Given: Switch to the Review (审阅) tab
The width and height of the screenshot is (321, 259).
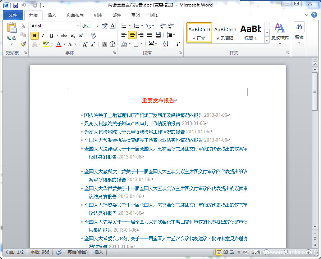Looking at the screenshot, I should click(x=136, y=15).
